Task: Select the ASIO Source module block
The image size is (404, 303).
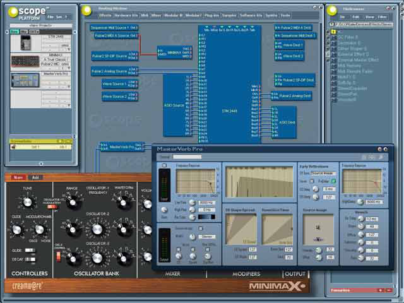Action: click(x=177, y=105)
